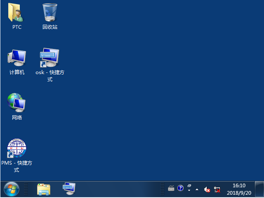Open the clock showing 16:10
The height and width of the screenshot is (198, 264).
click(239, 186)
